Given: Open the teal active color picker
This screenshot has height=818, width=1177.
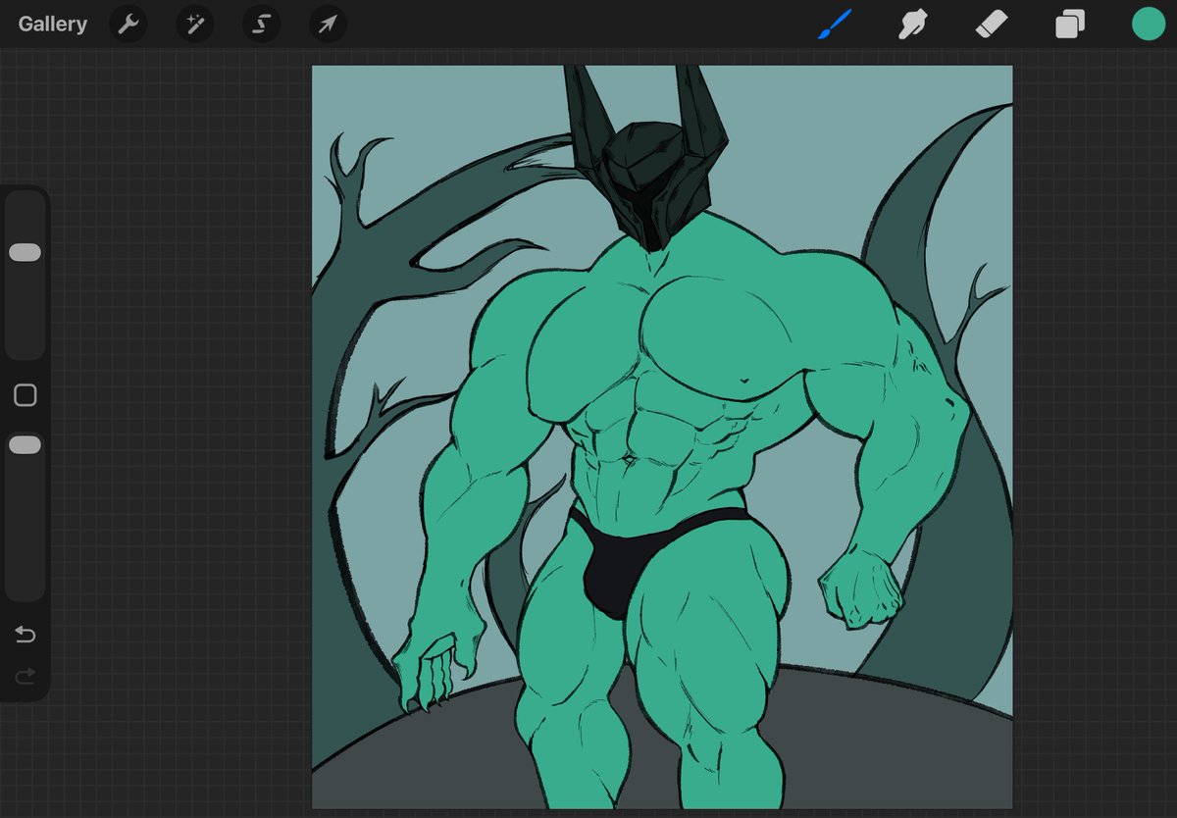Looking at the screenshot, I should tap(1149, 25).
